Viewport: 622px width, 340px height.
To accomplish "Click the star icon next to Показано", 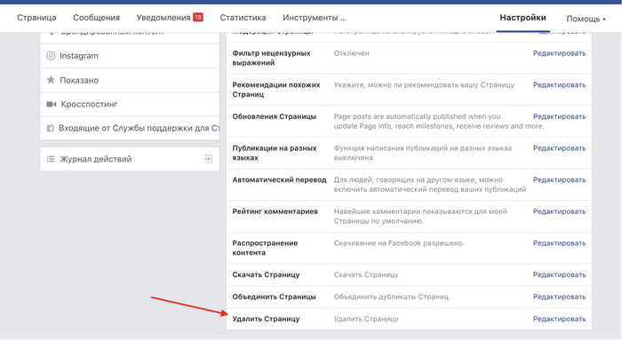I will point(51,80).
